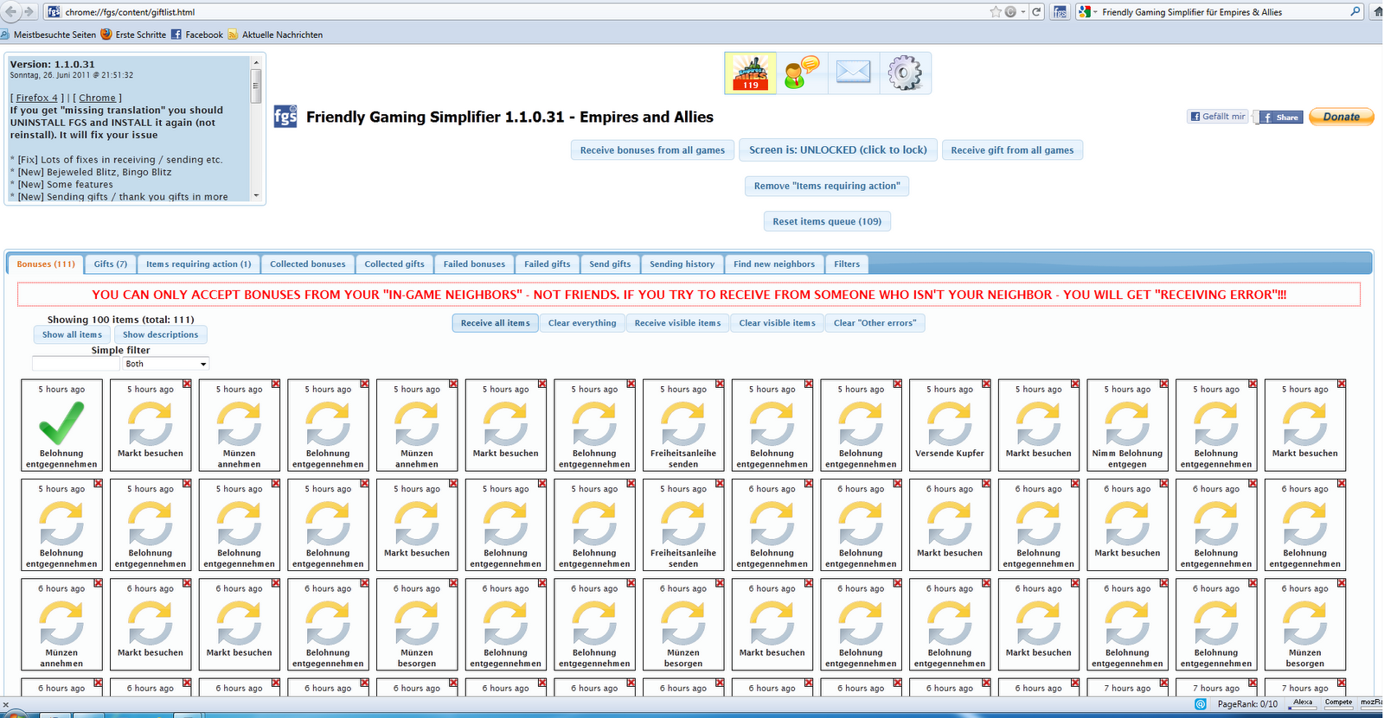Remove the Versende Kupfer item with X
1384x718 pixels.
tap(986, 384)
